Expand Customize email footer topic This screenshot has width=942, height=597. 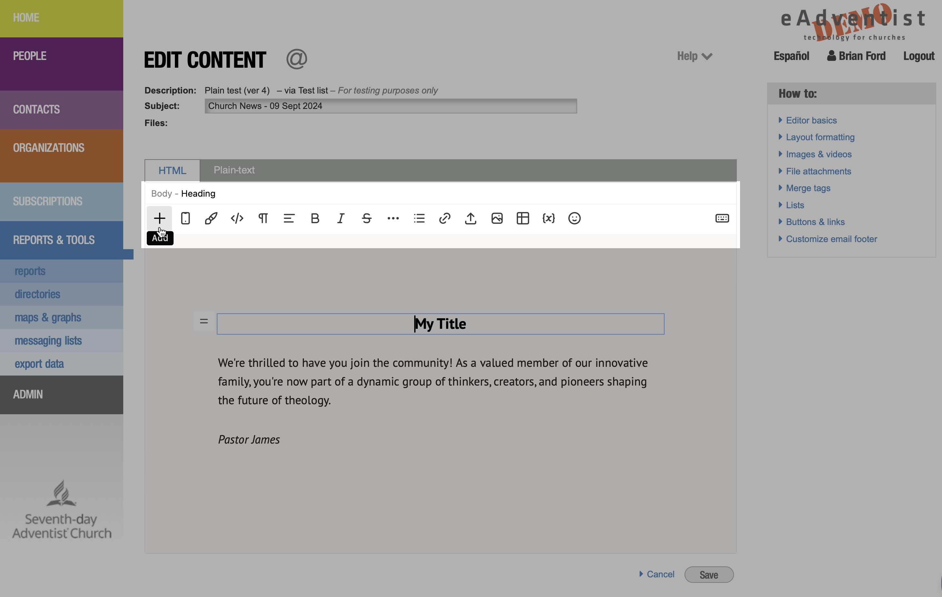(831, 239)
